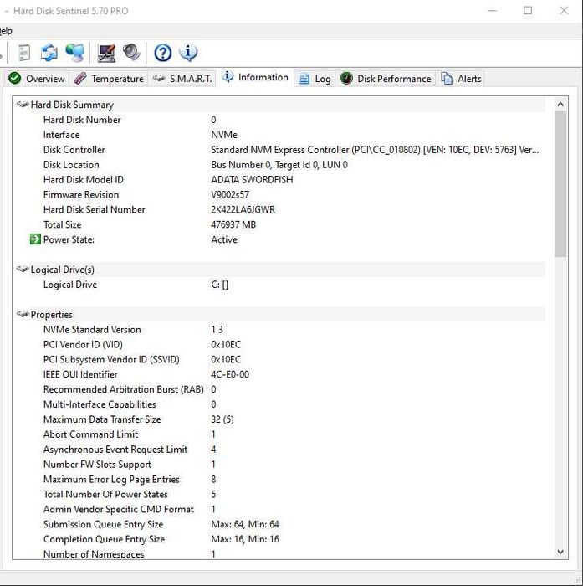The width and height of the screenshot is (583, 586).
Task: Click the ADATA SWORDFISH model value
Action: (x=252, y=179)
